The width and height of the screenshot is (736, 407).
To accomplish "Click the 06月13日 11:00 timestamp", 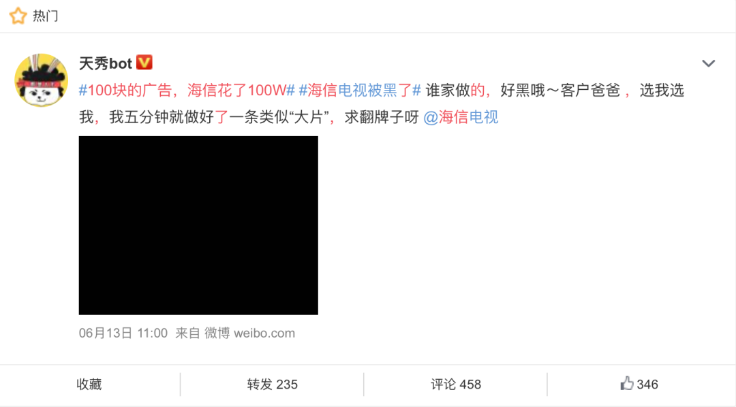I will pos(123,333).
